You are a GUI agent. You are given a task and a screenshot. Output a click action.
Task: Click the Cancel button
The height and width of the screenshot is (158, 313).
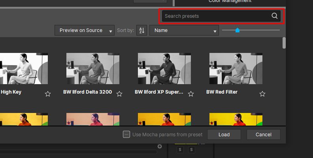[x=264, y=135]
